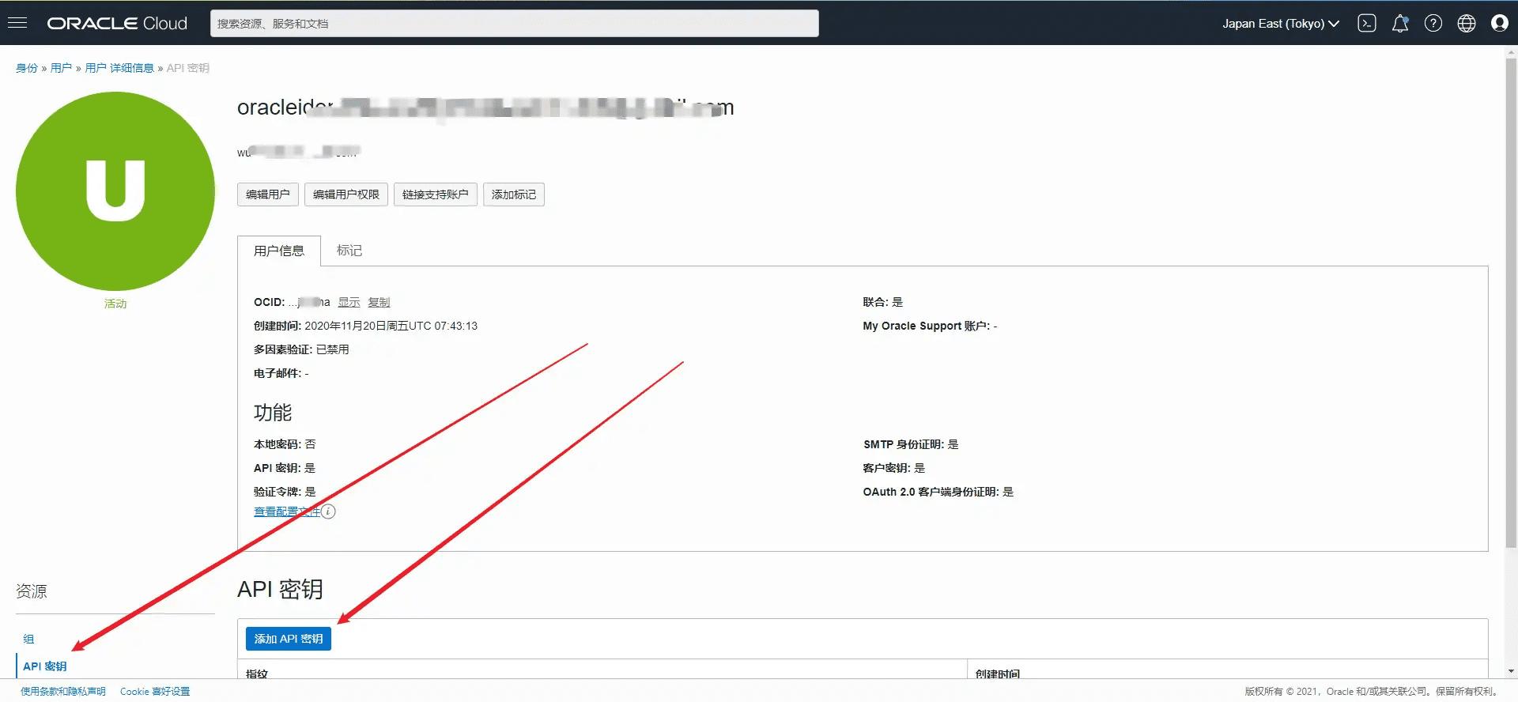Open the Cloud Shell console icon
The height and width of the screenshot is (702, 1518).
1366,24
